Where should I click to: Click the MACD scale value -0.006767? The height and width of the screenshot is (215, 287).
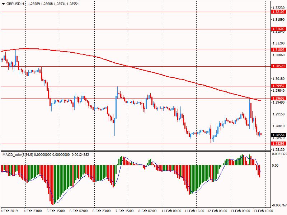point(278,206)
